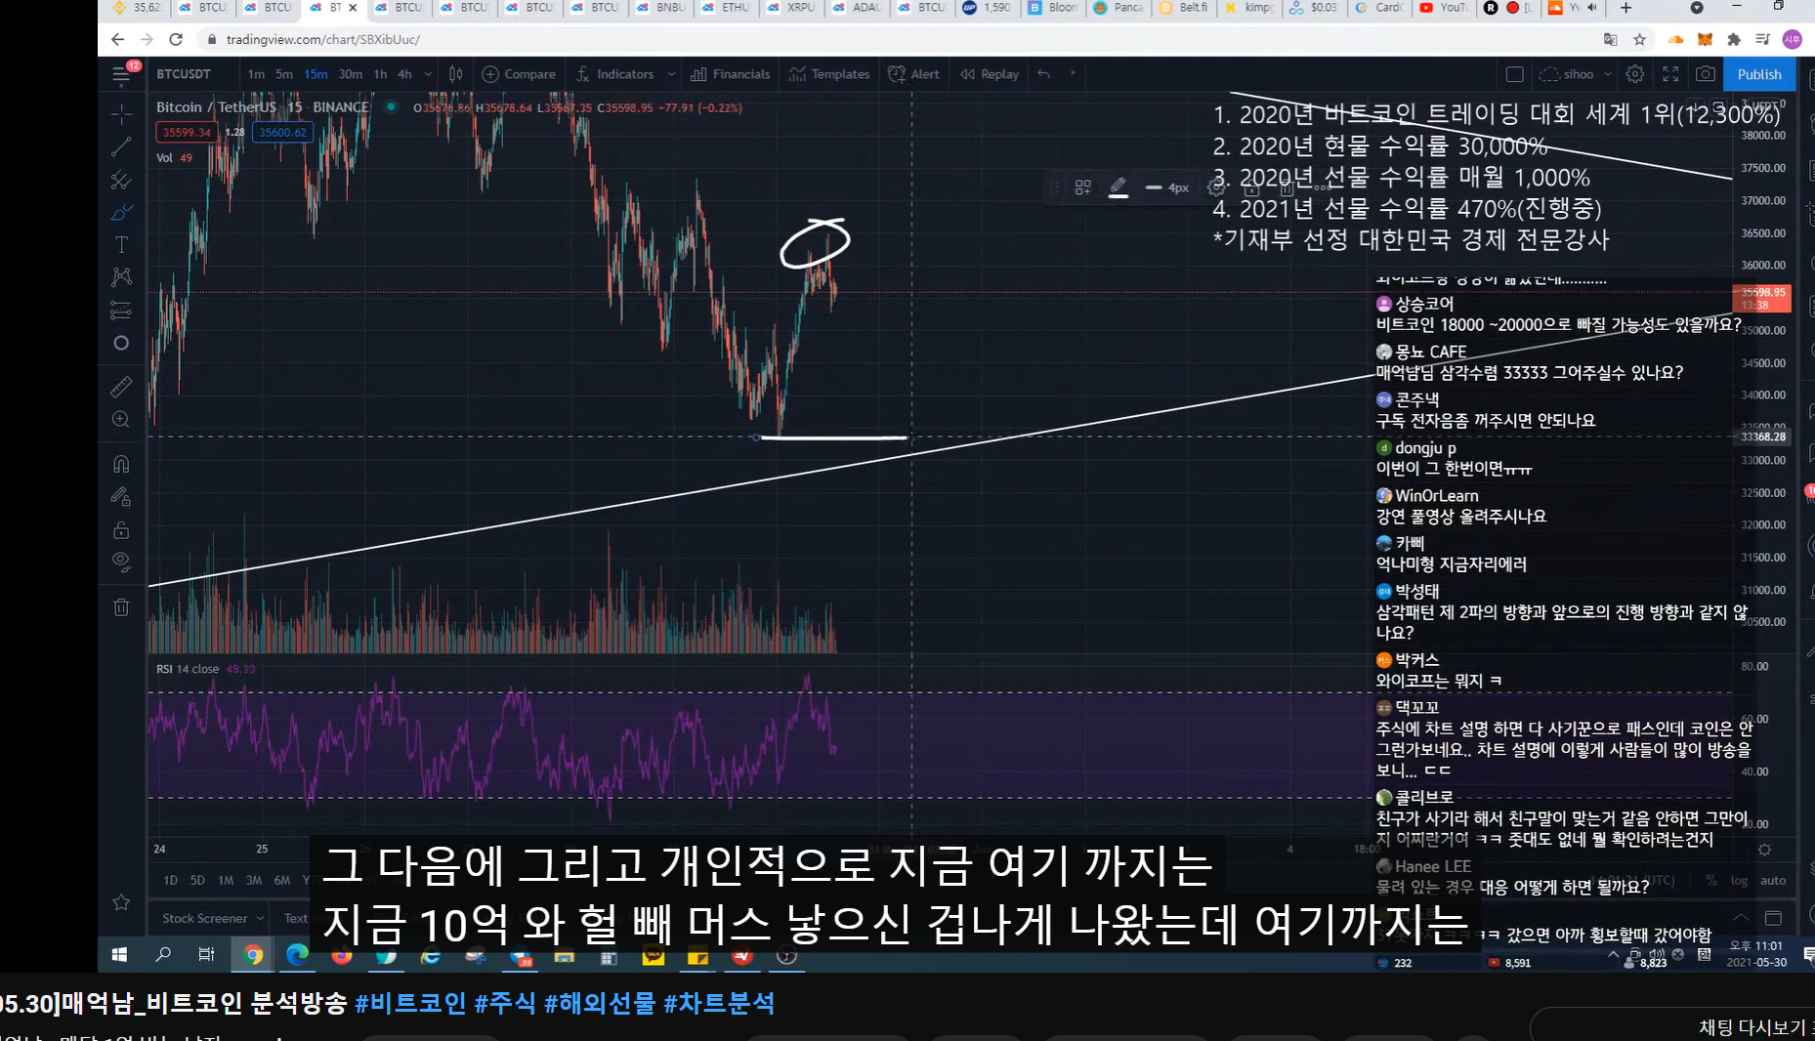Switch to the 4h timeframe
Viewport: 1815px width, 1041px height.
(x=404, y=74)
